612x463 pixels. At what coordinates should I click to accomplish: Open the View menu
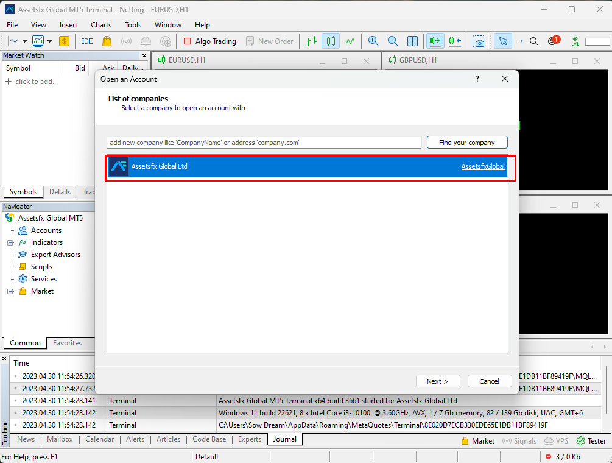tap(38, 24)
